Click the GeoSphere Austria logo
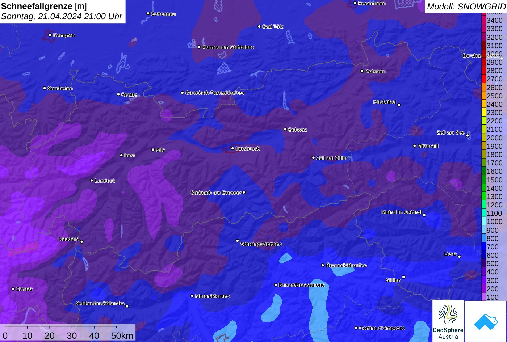The width and height of the screenshot is (507, 342). coord(448,321)
